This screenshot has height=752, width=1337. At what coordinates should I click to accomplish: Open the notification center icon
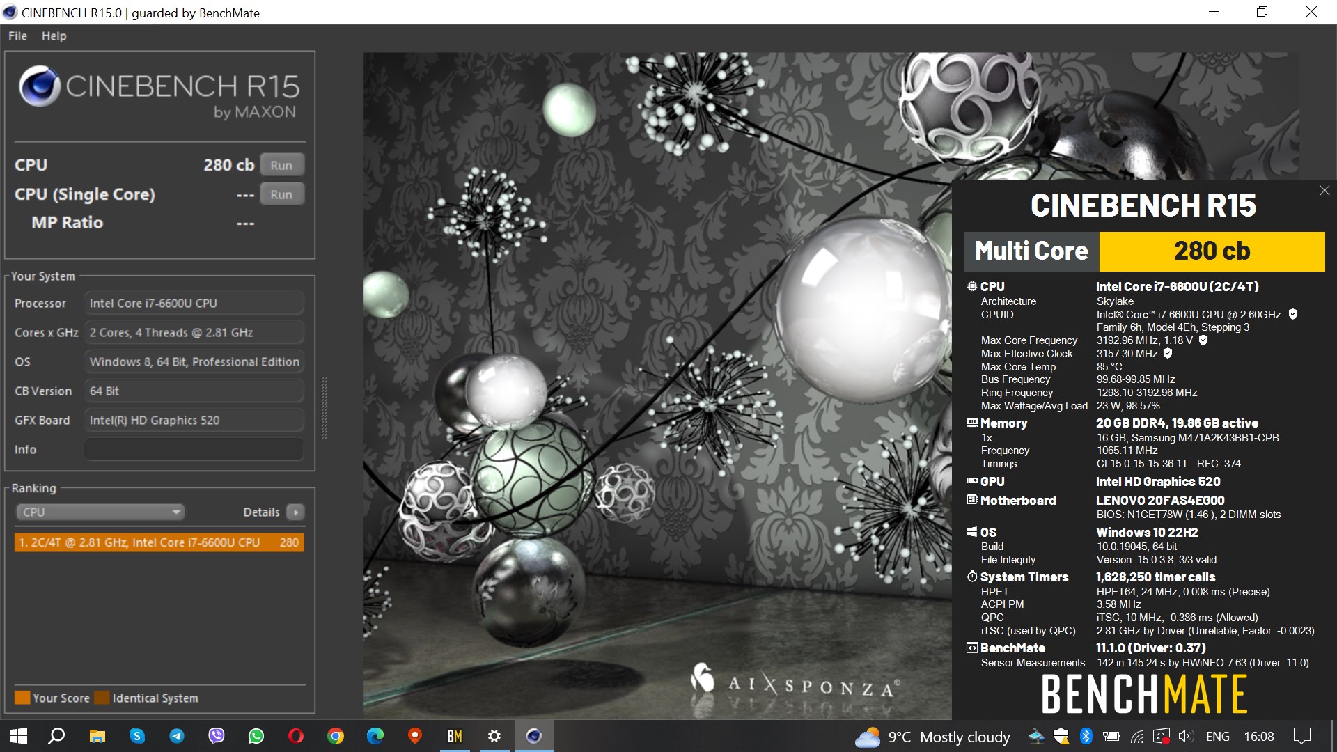(x=1301, y=736)
